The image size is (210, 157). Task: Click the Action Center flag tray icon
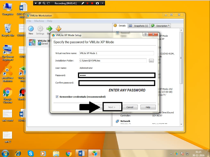[x=182, y=154]
